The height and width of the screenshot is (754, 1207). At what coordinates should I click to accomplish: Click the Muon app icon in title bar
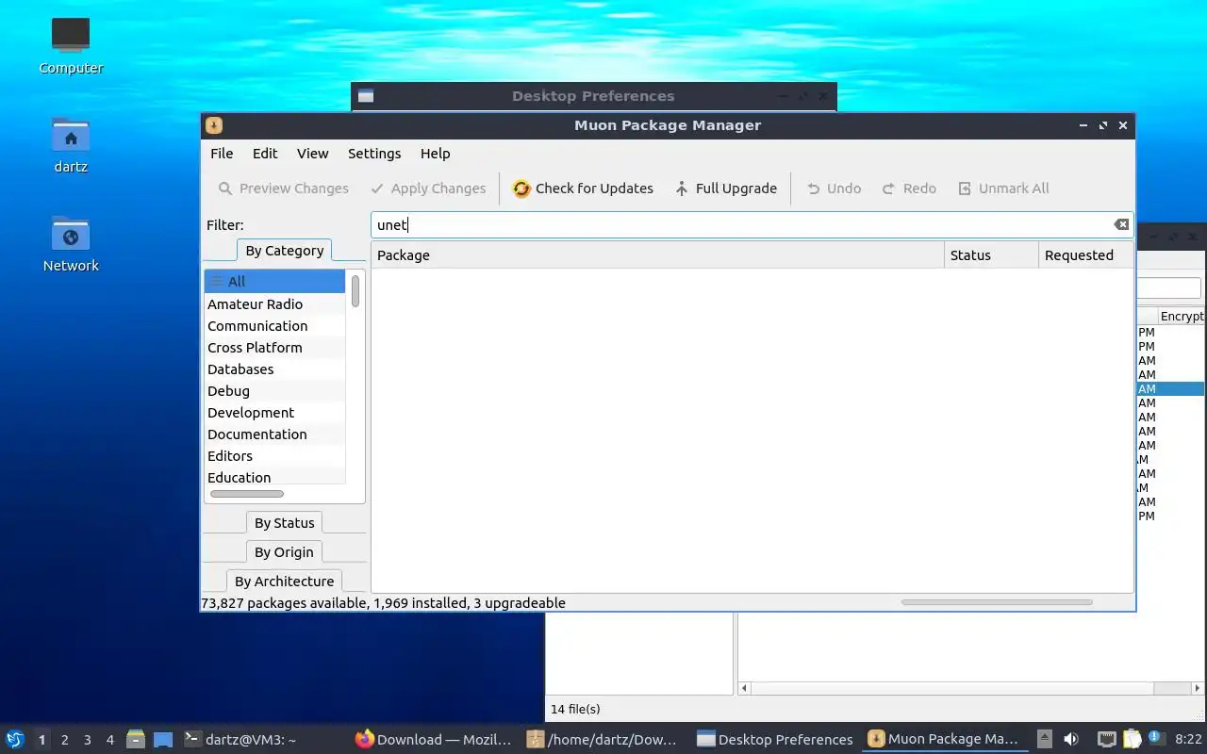click(x=214, y=125)
